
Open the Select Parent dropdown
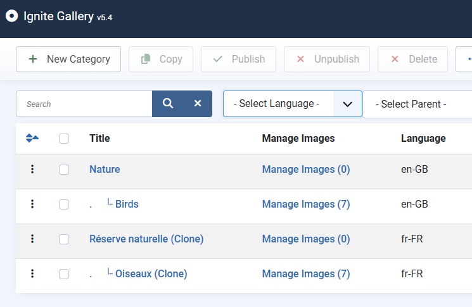(x=418, y=104)
